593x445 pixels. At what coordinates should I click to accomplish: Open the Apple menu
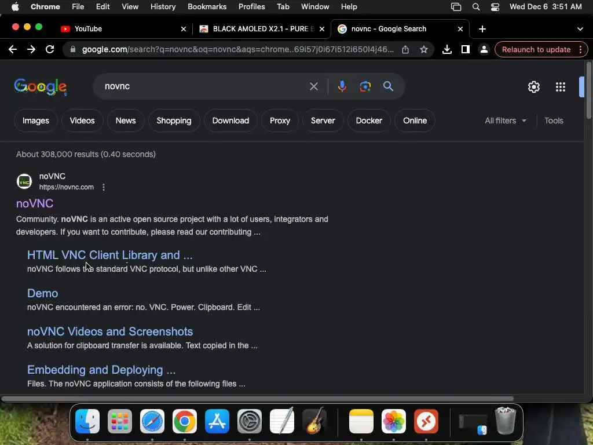pos(15,7)
